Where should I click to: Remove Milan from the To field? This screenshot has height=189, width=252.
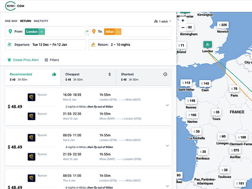[119, 31]
